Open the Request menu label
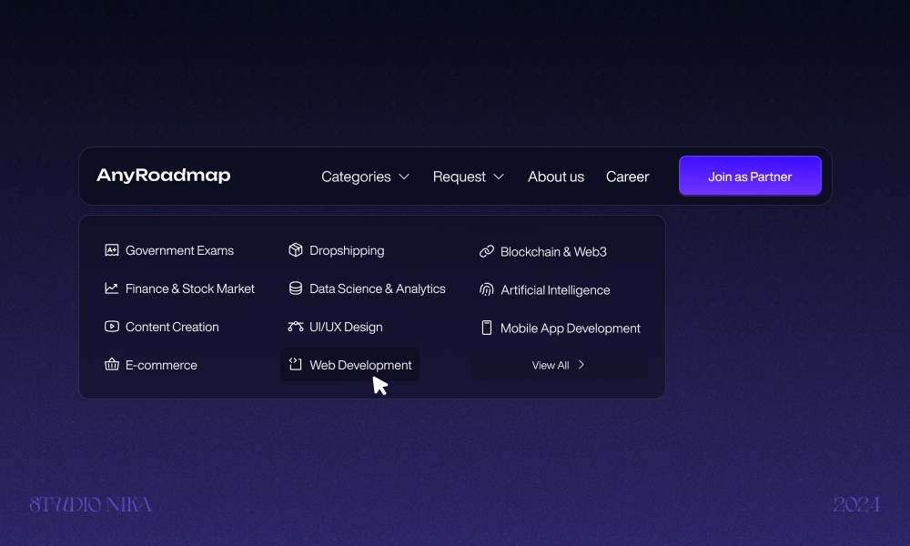Viewport: 910px width, 546px height. pyautogui.click(x=459, y=177)
